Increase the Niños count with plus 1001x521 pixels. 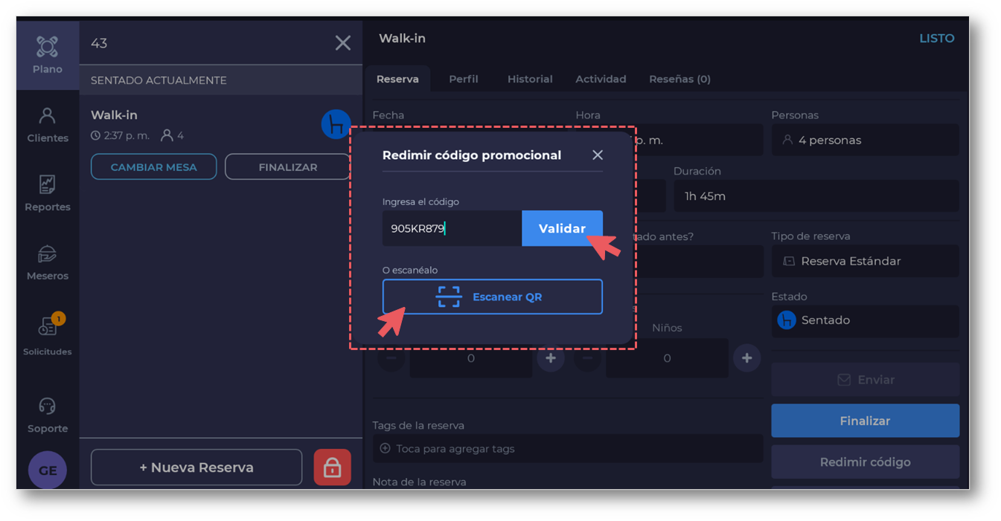(x=746, y=358)
